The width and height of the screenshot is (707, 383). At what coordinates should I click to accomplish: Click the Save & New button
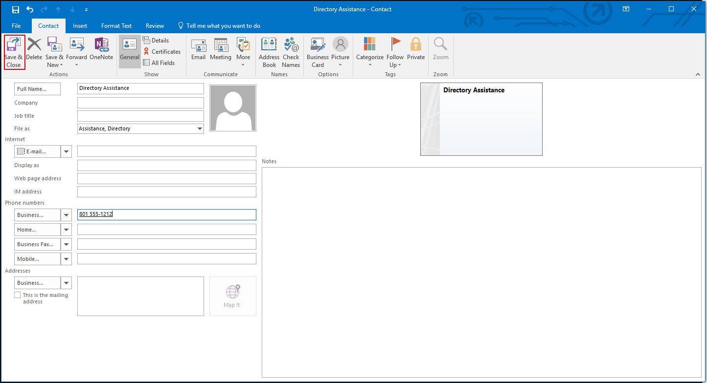click(x=55, y=52)
